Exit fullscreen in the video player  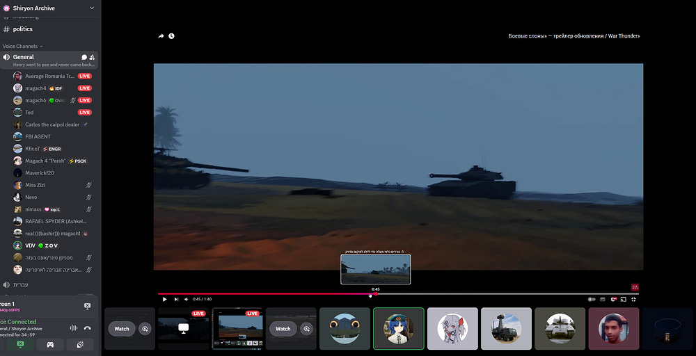click(x=634, y=299)
